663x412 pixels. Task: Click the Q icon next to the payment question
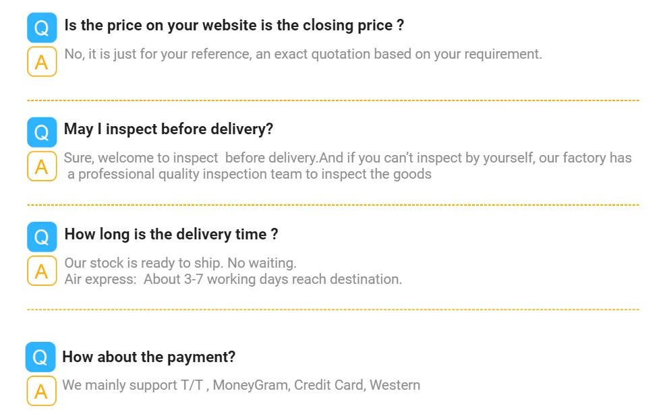coord(40,357)
